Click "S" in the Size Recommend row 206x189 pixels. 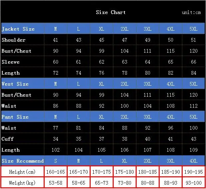(x=56, y=161)
